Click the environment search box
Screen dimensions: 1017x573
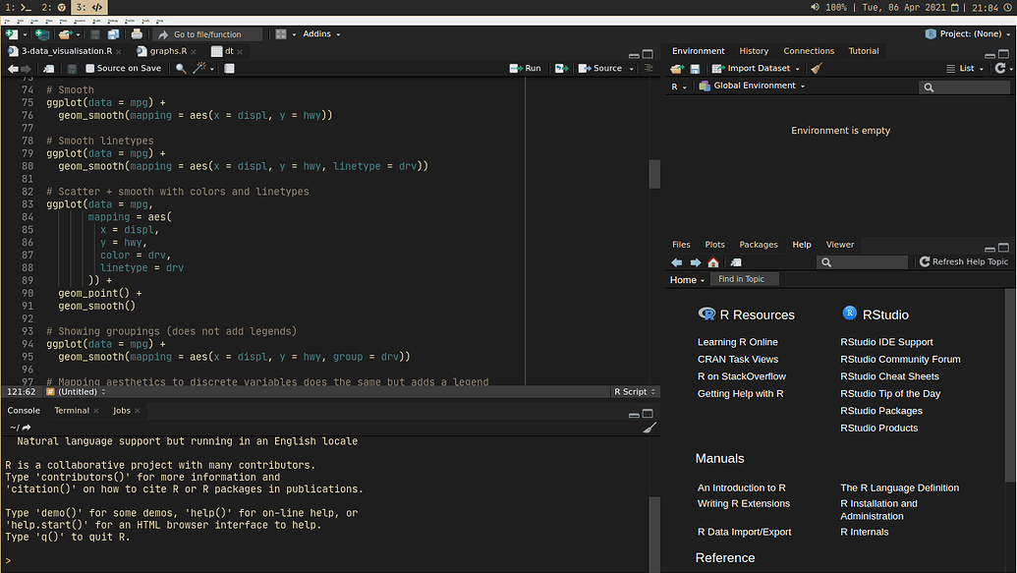(x=965, y=86)
